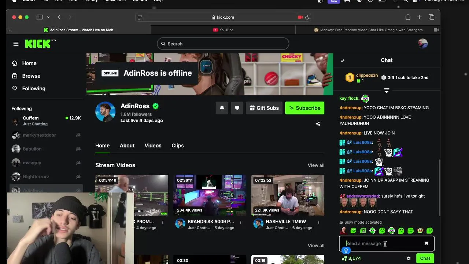Open the Safari share sheet
This screenshot has height=264, width=469.
point(408,17)
